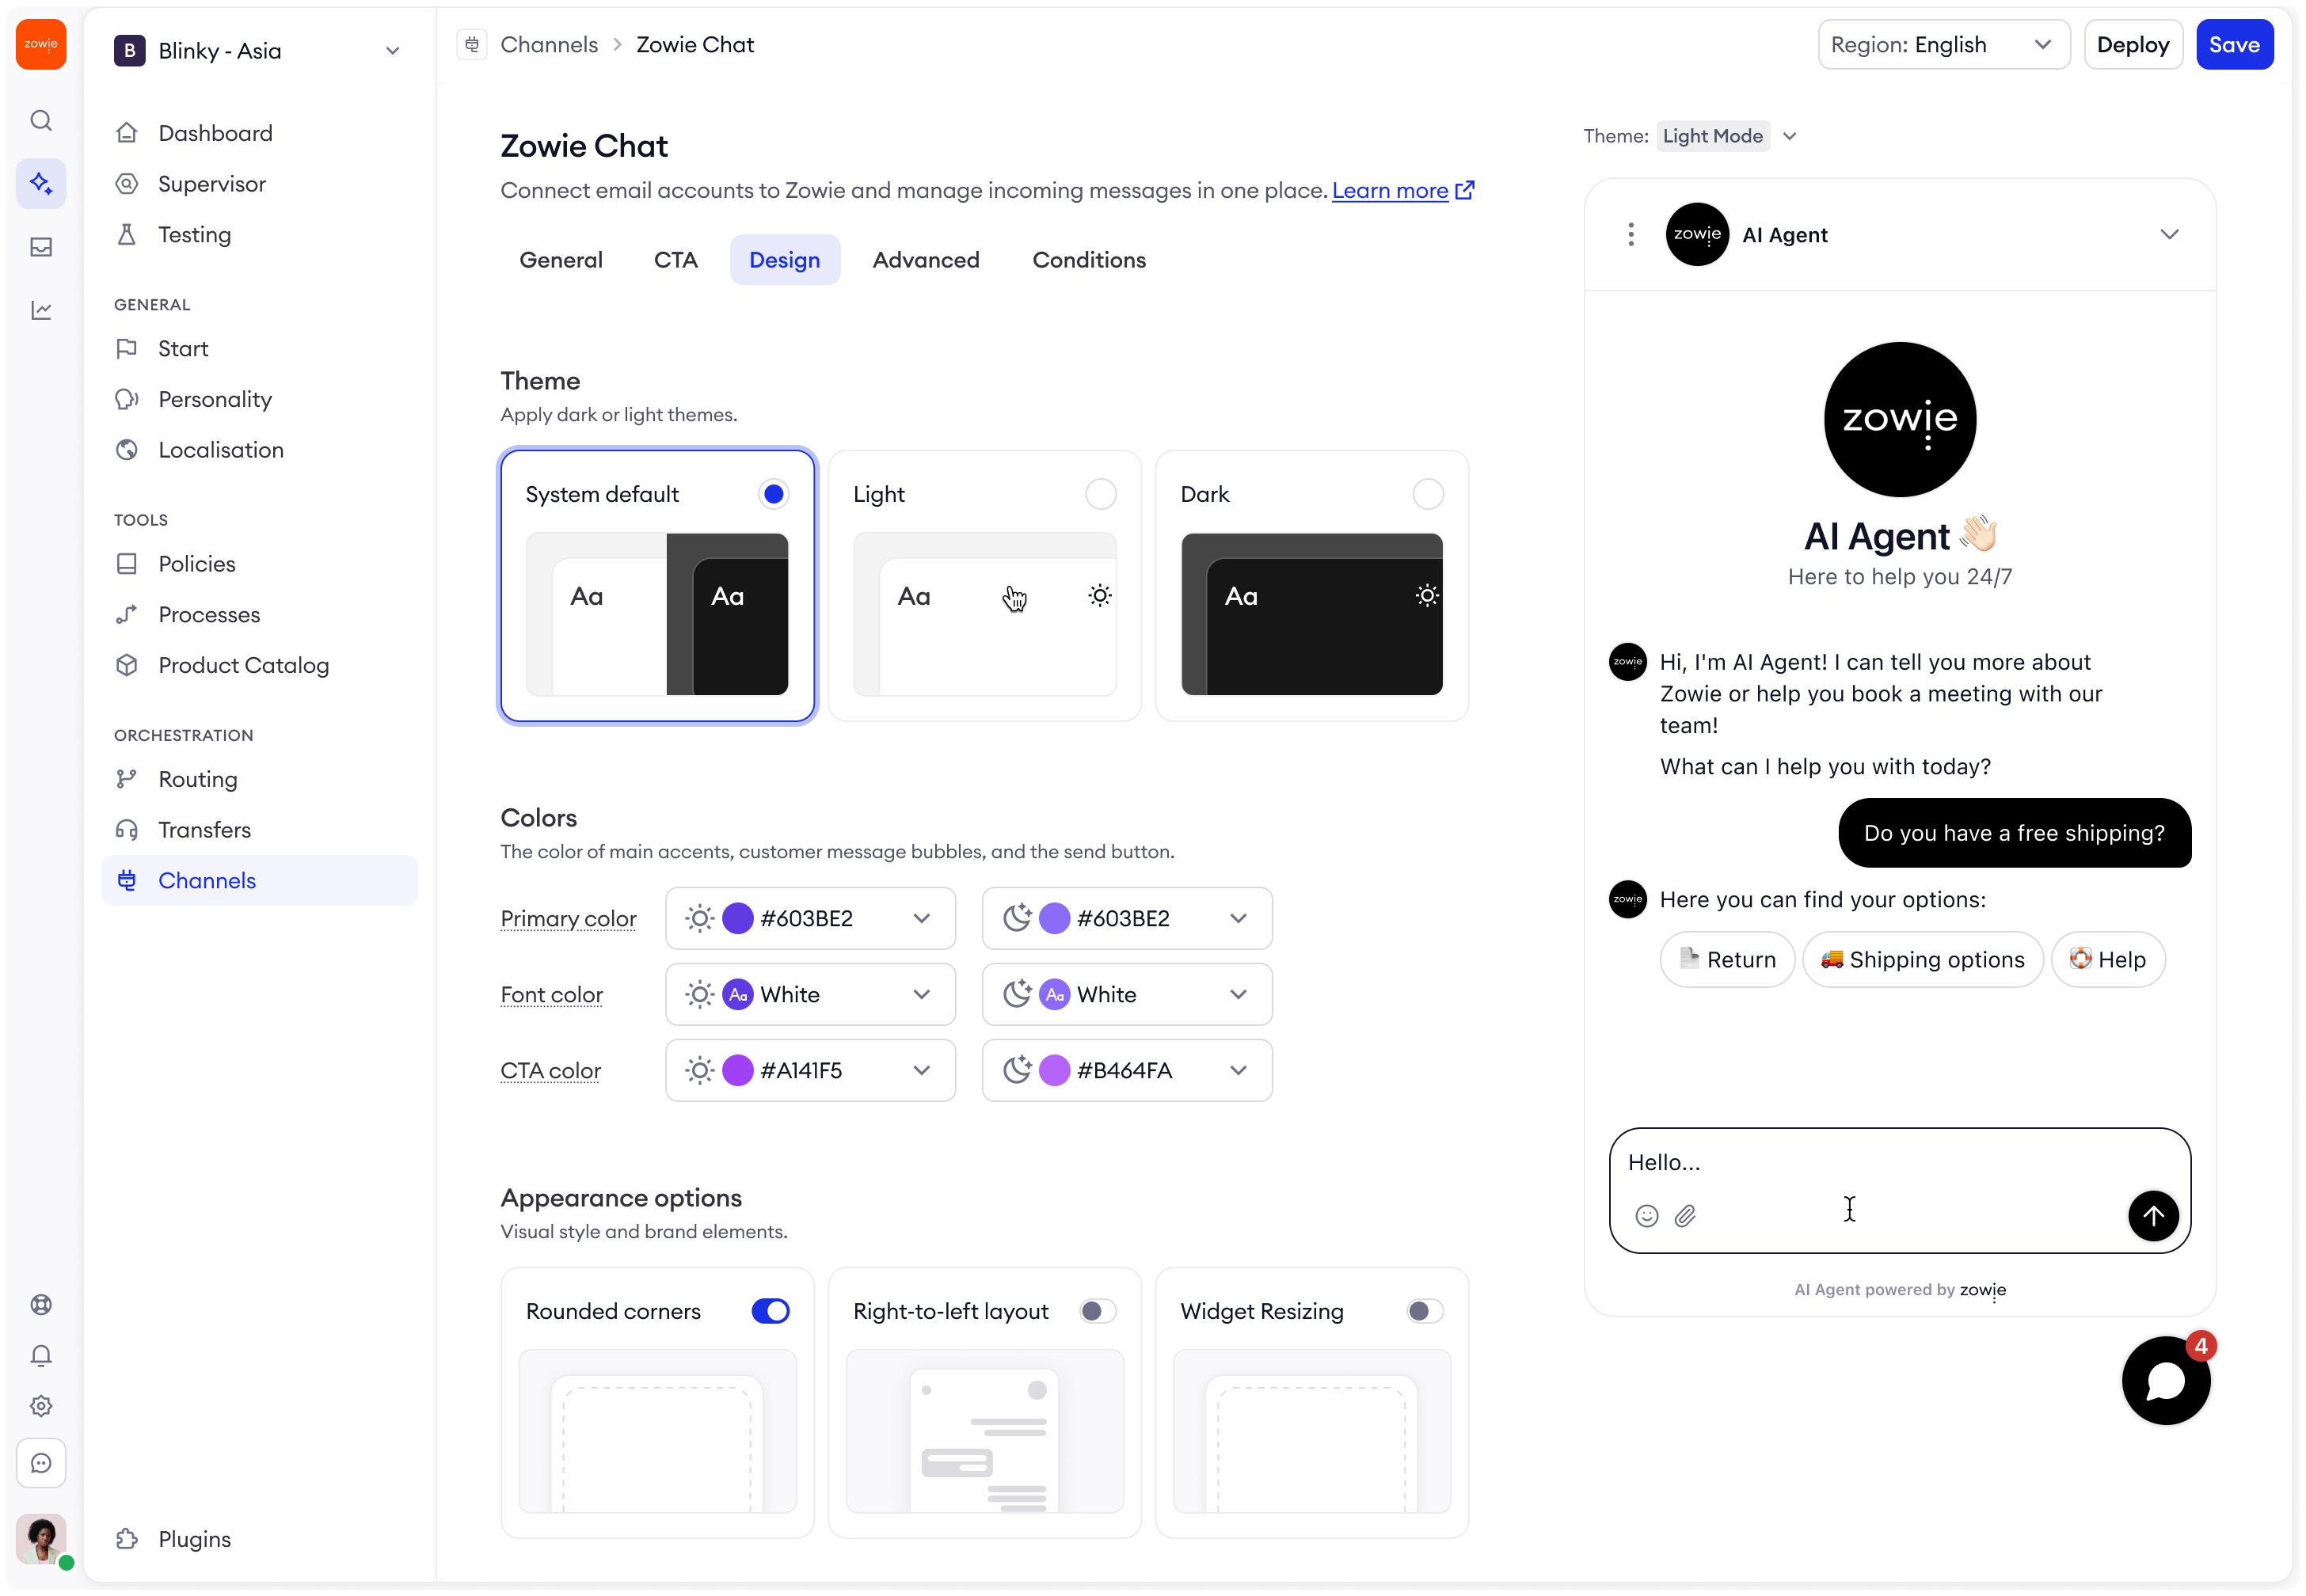Screen dimensions: 2306x1596
Task: Switch to the CTA tab
Action: pyautogui.click(x=676, y=260)
